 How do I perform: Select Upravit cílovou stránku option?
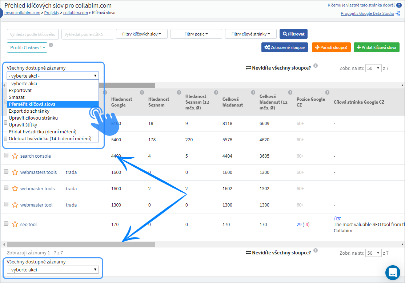click(53, 118)
